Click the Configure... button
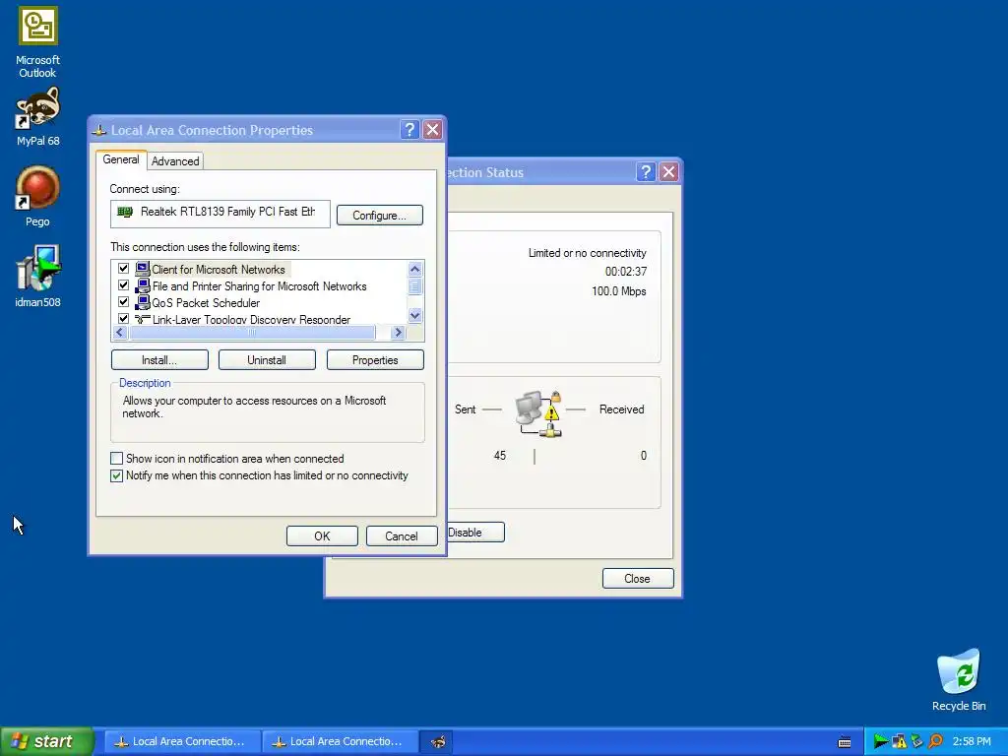1008x756 pixels. [x=379, y=216]
